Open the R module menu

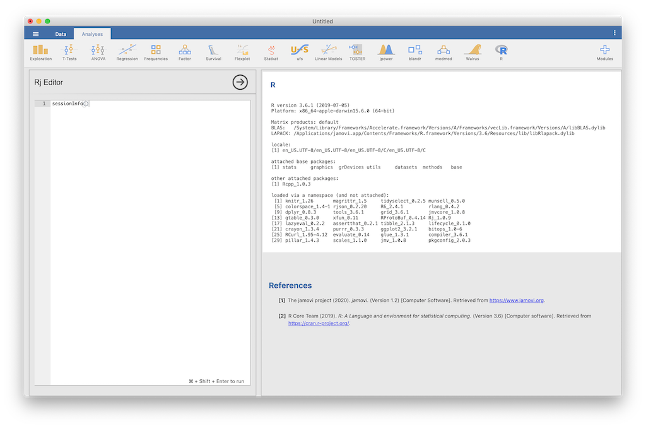[x=501, y=53]
